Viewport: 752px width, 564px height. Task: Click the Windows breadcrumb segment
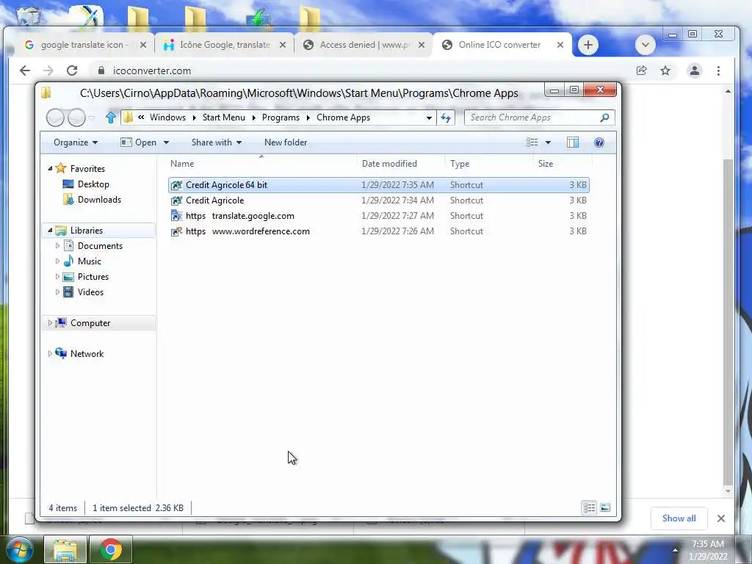tap(167, 117)
